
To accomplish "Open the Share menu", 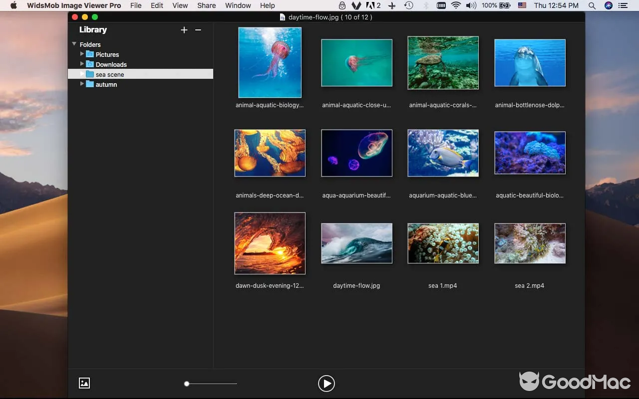I will coord(206,5).
